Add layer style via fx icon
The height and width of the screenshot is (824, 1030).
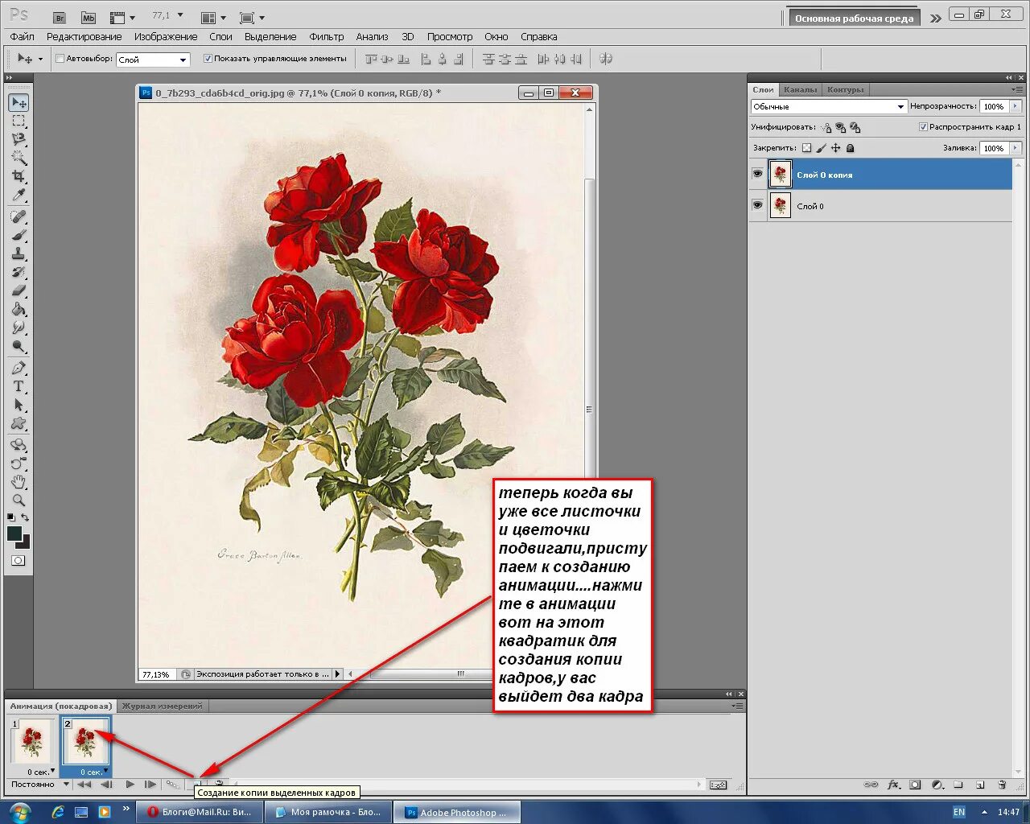[x=893, y=785]
